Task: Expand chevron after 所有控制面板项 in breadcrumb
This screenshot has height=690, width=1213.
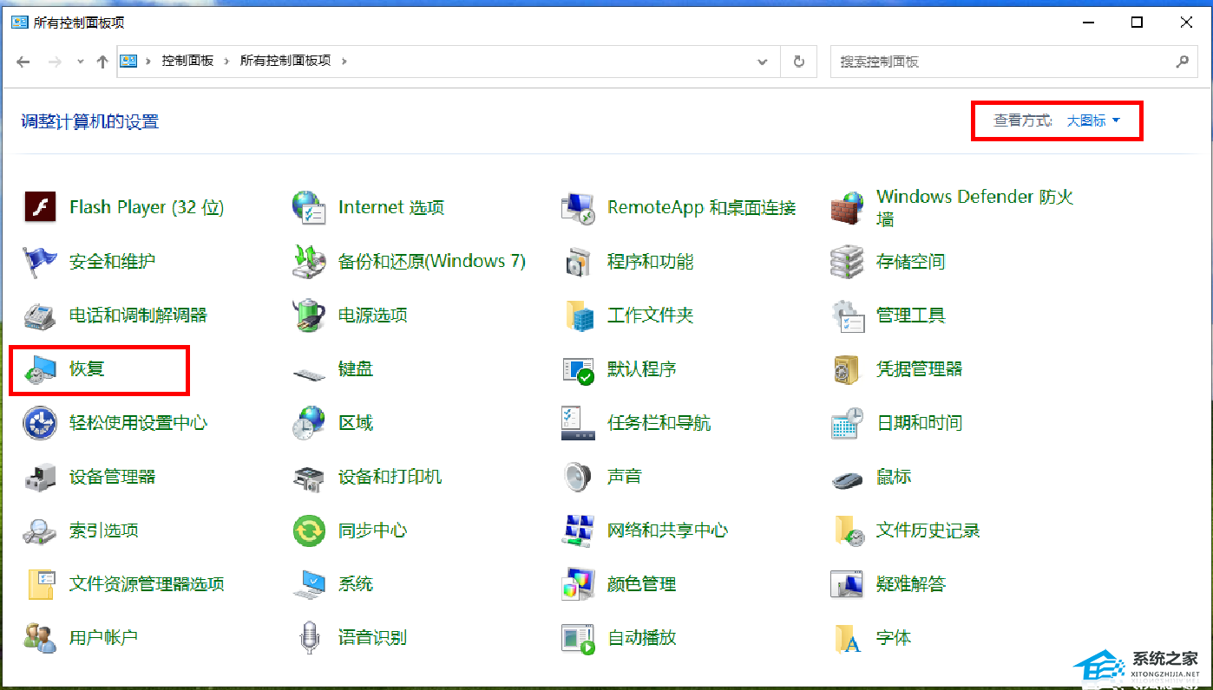Action: point(344,61)
